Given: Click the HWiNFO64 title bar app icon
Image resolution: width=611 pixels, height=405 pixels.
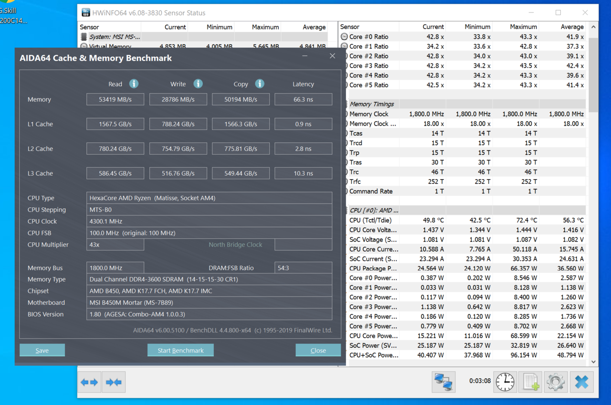Looking at the screenshot, I should click(x=86, y=12).
